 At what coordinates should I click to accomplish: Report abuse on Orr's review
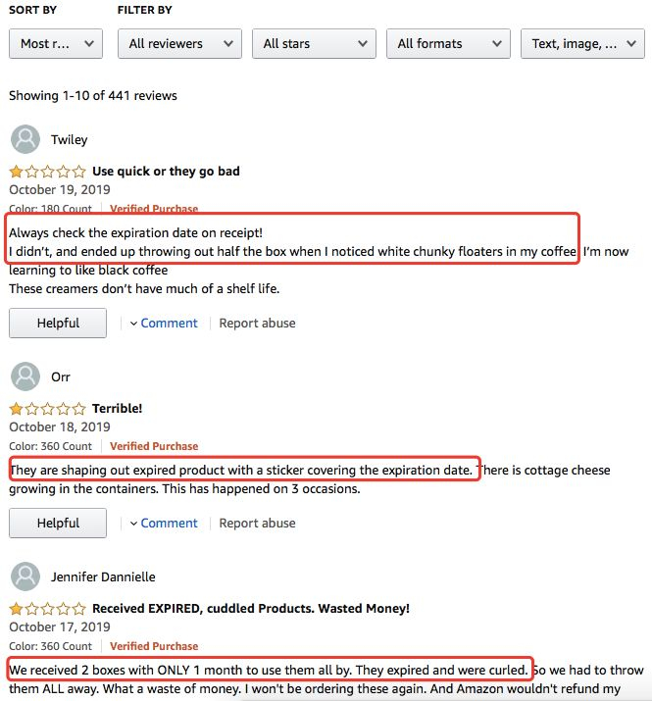click(257, 523)
